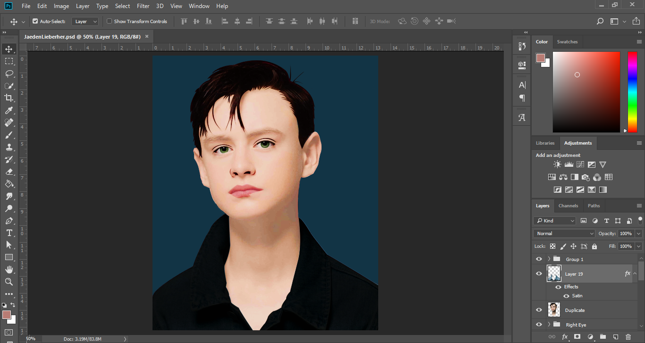Viewport: 645px width, 343px height.
Task: Toggle visibility of Satin effect
Action: click(566, 296)
